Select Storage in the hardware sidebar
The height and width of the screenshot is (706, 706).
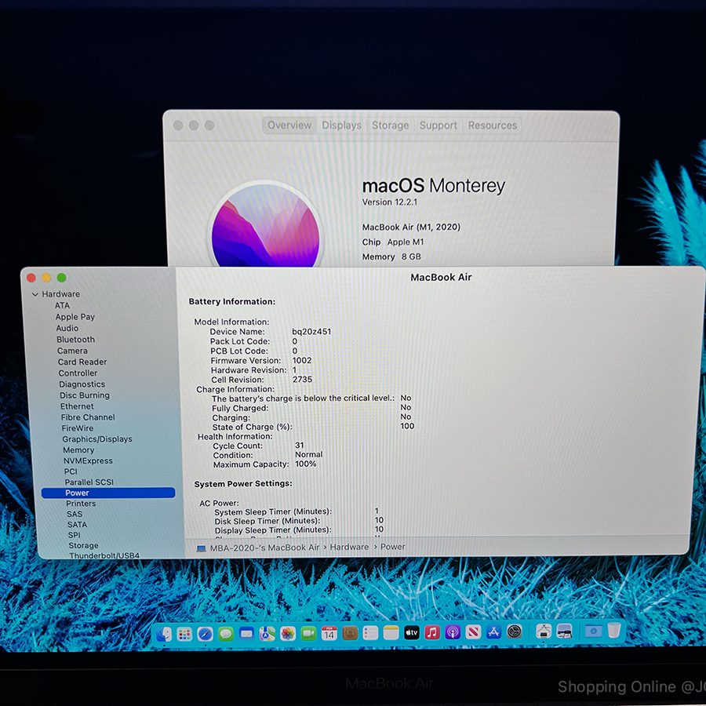(83, 545)
